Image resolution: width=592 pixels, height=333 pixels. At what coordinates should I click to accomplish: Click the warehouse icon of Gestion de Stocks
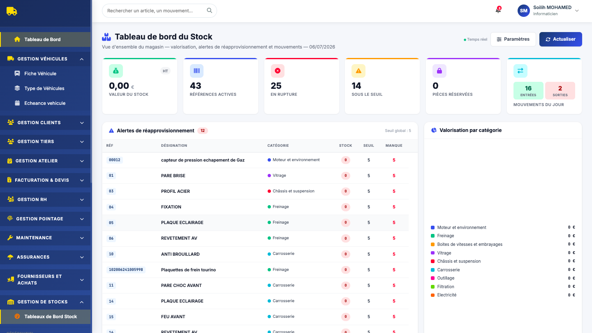[11, 302]
